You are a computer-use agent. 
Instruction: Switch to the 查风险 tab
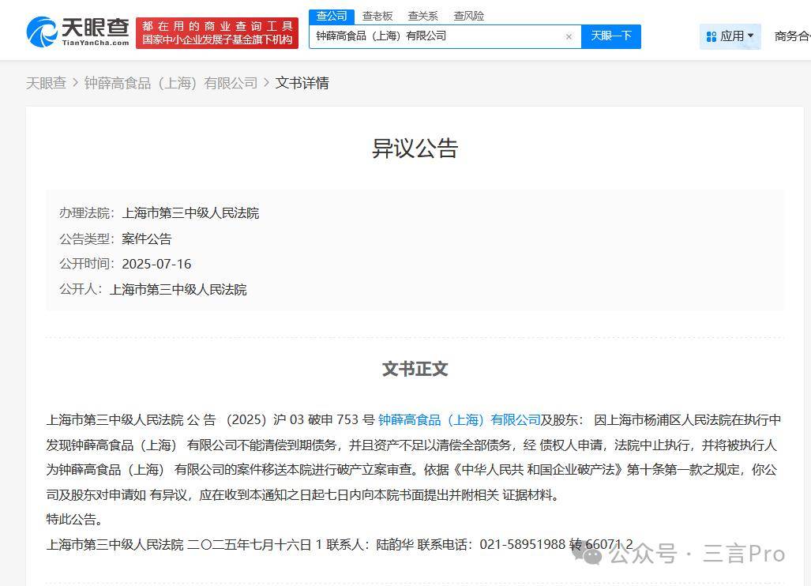click(468, 16)
